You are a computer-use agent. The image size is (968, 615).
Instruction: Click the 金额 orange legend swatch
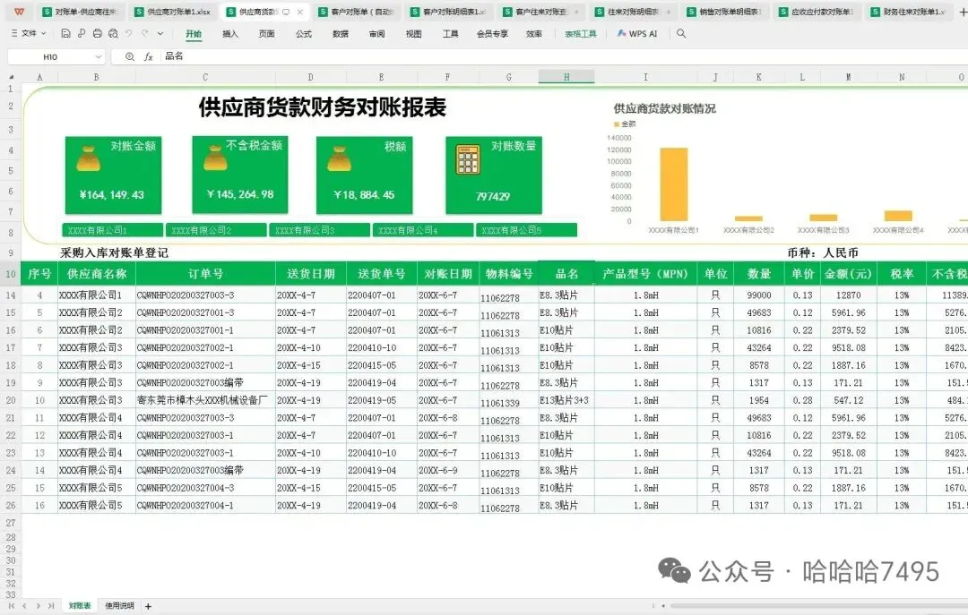click(616, 124)
